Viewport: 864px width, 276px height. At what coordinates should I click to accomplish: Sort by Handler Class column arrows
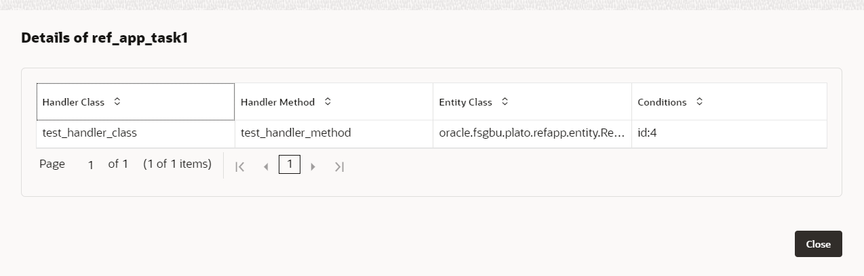point(117,101)
